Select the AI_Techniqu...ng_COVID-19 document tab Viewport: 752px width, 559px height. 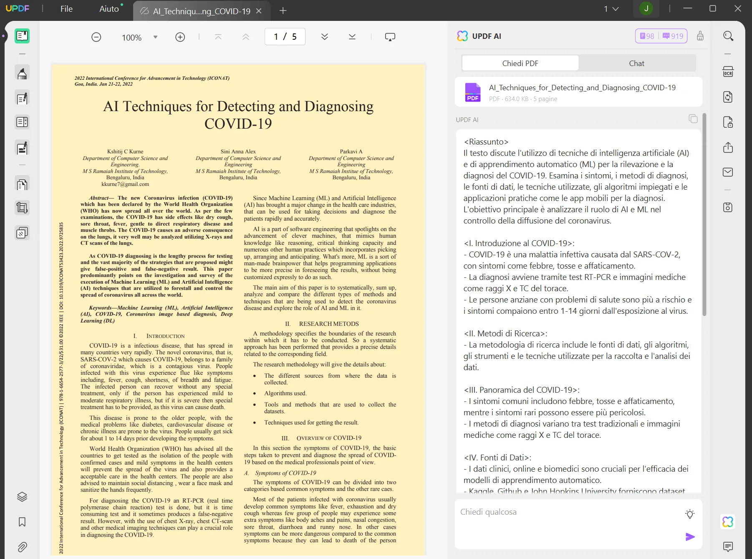click(x=201, y=11)
